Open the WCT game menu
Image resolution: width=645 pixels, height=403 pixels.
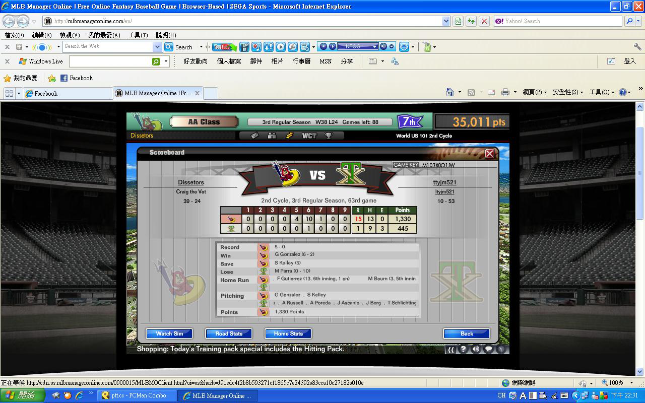(x=309, y=136)
